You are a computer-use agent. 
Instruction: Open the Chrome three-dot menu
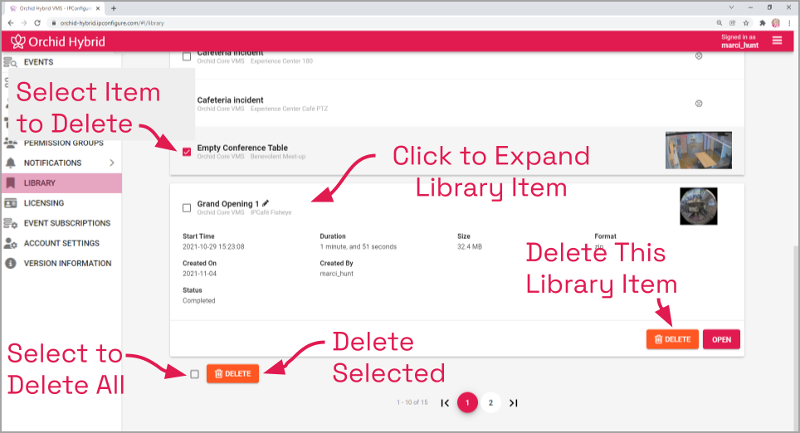click(790, 23)
